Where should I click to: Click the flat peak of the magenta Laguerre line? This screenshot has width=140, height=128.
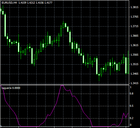(x=62, y=85)
